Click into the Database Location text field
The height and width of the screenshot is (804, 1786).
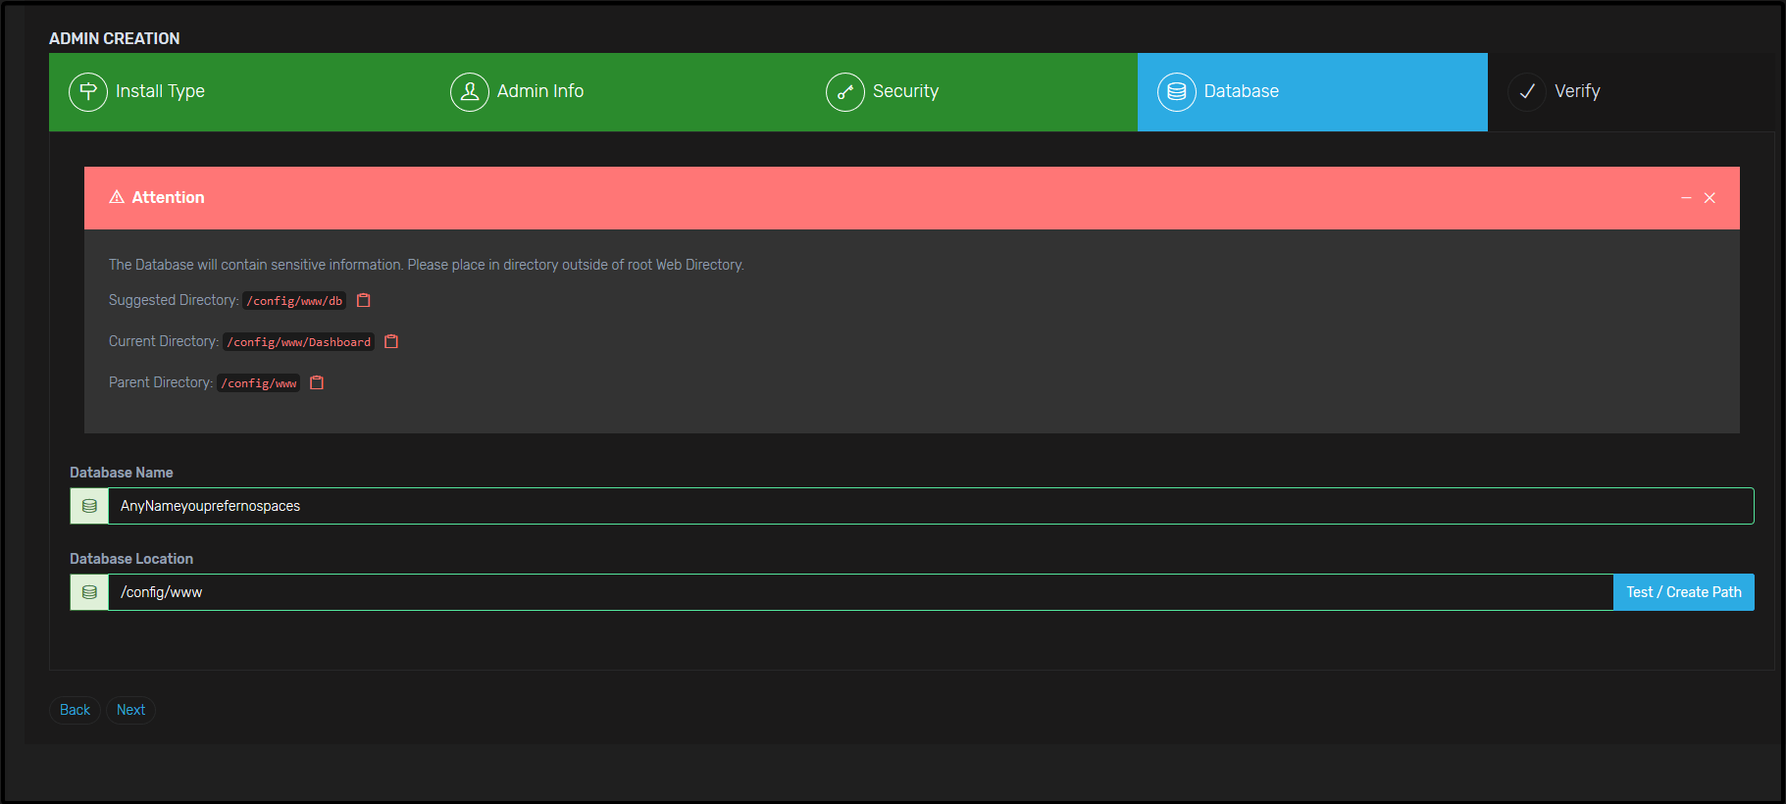pos(859,592)
